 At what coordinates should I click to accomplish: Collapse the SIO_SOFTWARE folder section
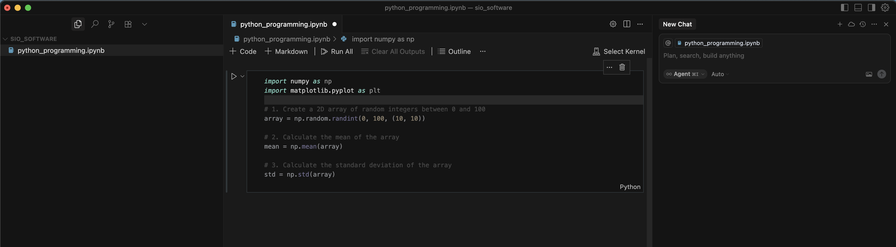(x=5, y=39)
